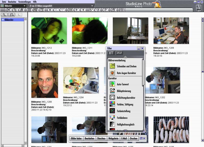Viewport: 204px width, 147px height.
Task: Open the Bildarchiv dropdown in the top bar
Action: point(24,6)
